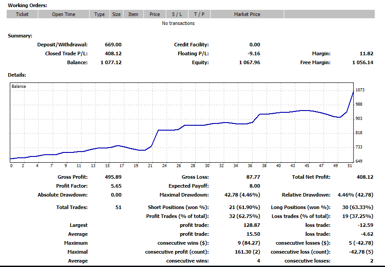The width and height of the screenshot is (385, 267).
Task: Click the Price column header
Action: (155, 14)
